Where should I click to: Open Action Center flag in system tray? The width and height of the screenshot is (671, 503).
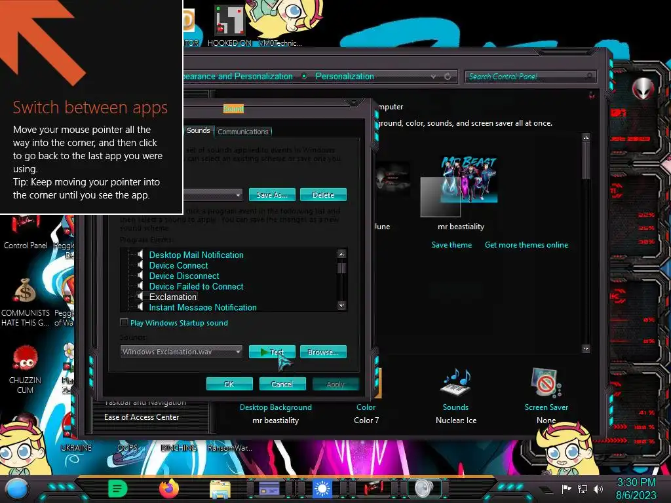click(x=566, y=489)
